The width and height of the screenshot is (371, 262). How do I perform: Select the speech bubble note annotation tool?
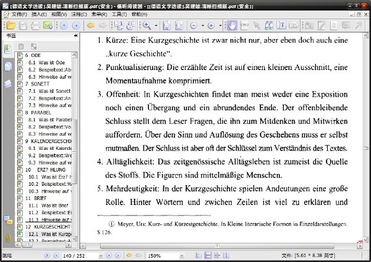tap(346, 25)
